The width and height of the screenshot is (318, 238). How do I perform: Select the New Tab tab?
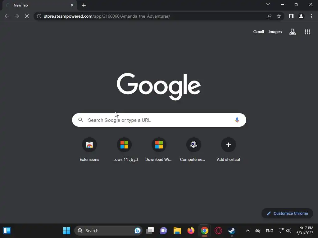pyautogui.click(x=39, y=5)
